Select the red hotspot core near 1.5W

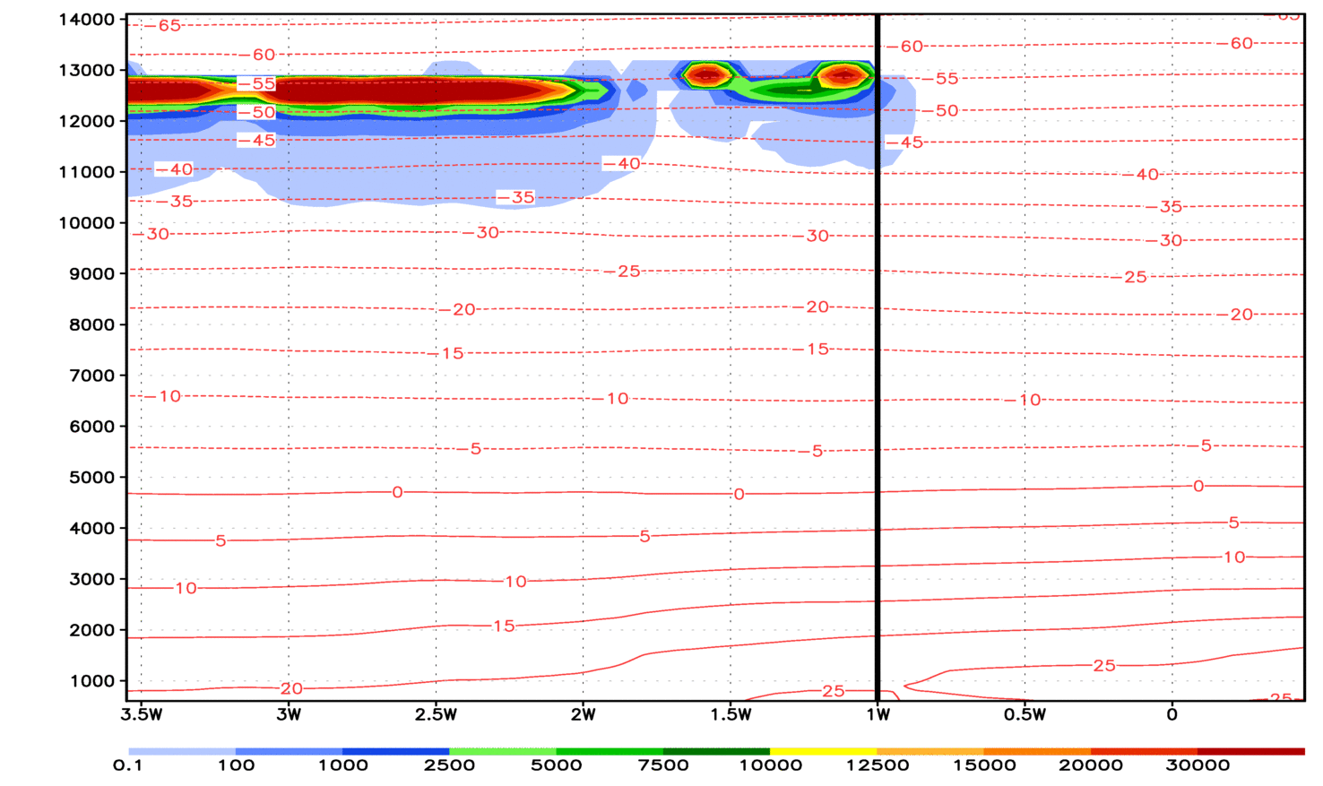[707, 75]
